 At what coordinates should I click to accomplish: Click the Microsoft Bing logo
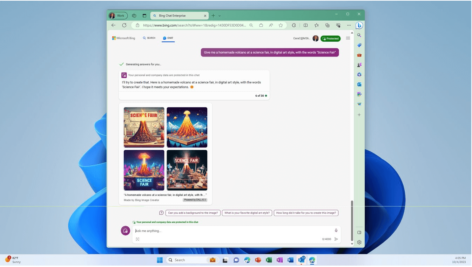123,38
